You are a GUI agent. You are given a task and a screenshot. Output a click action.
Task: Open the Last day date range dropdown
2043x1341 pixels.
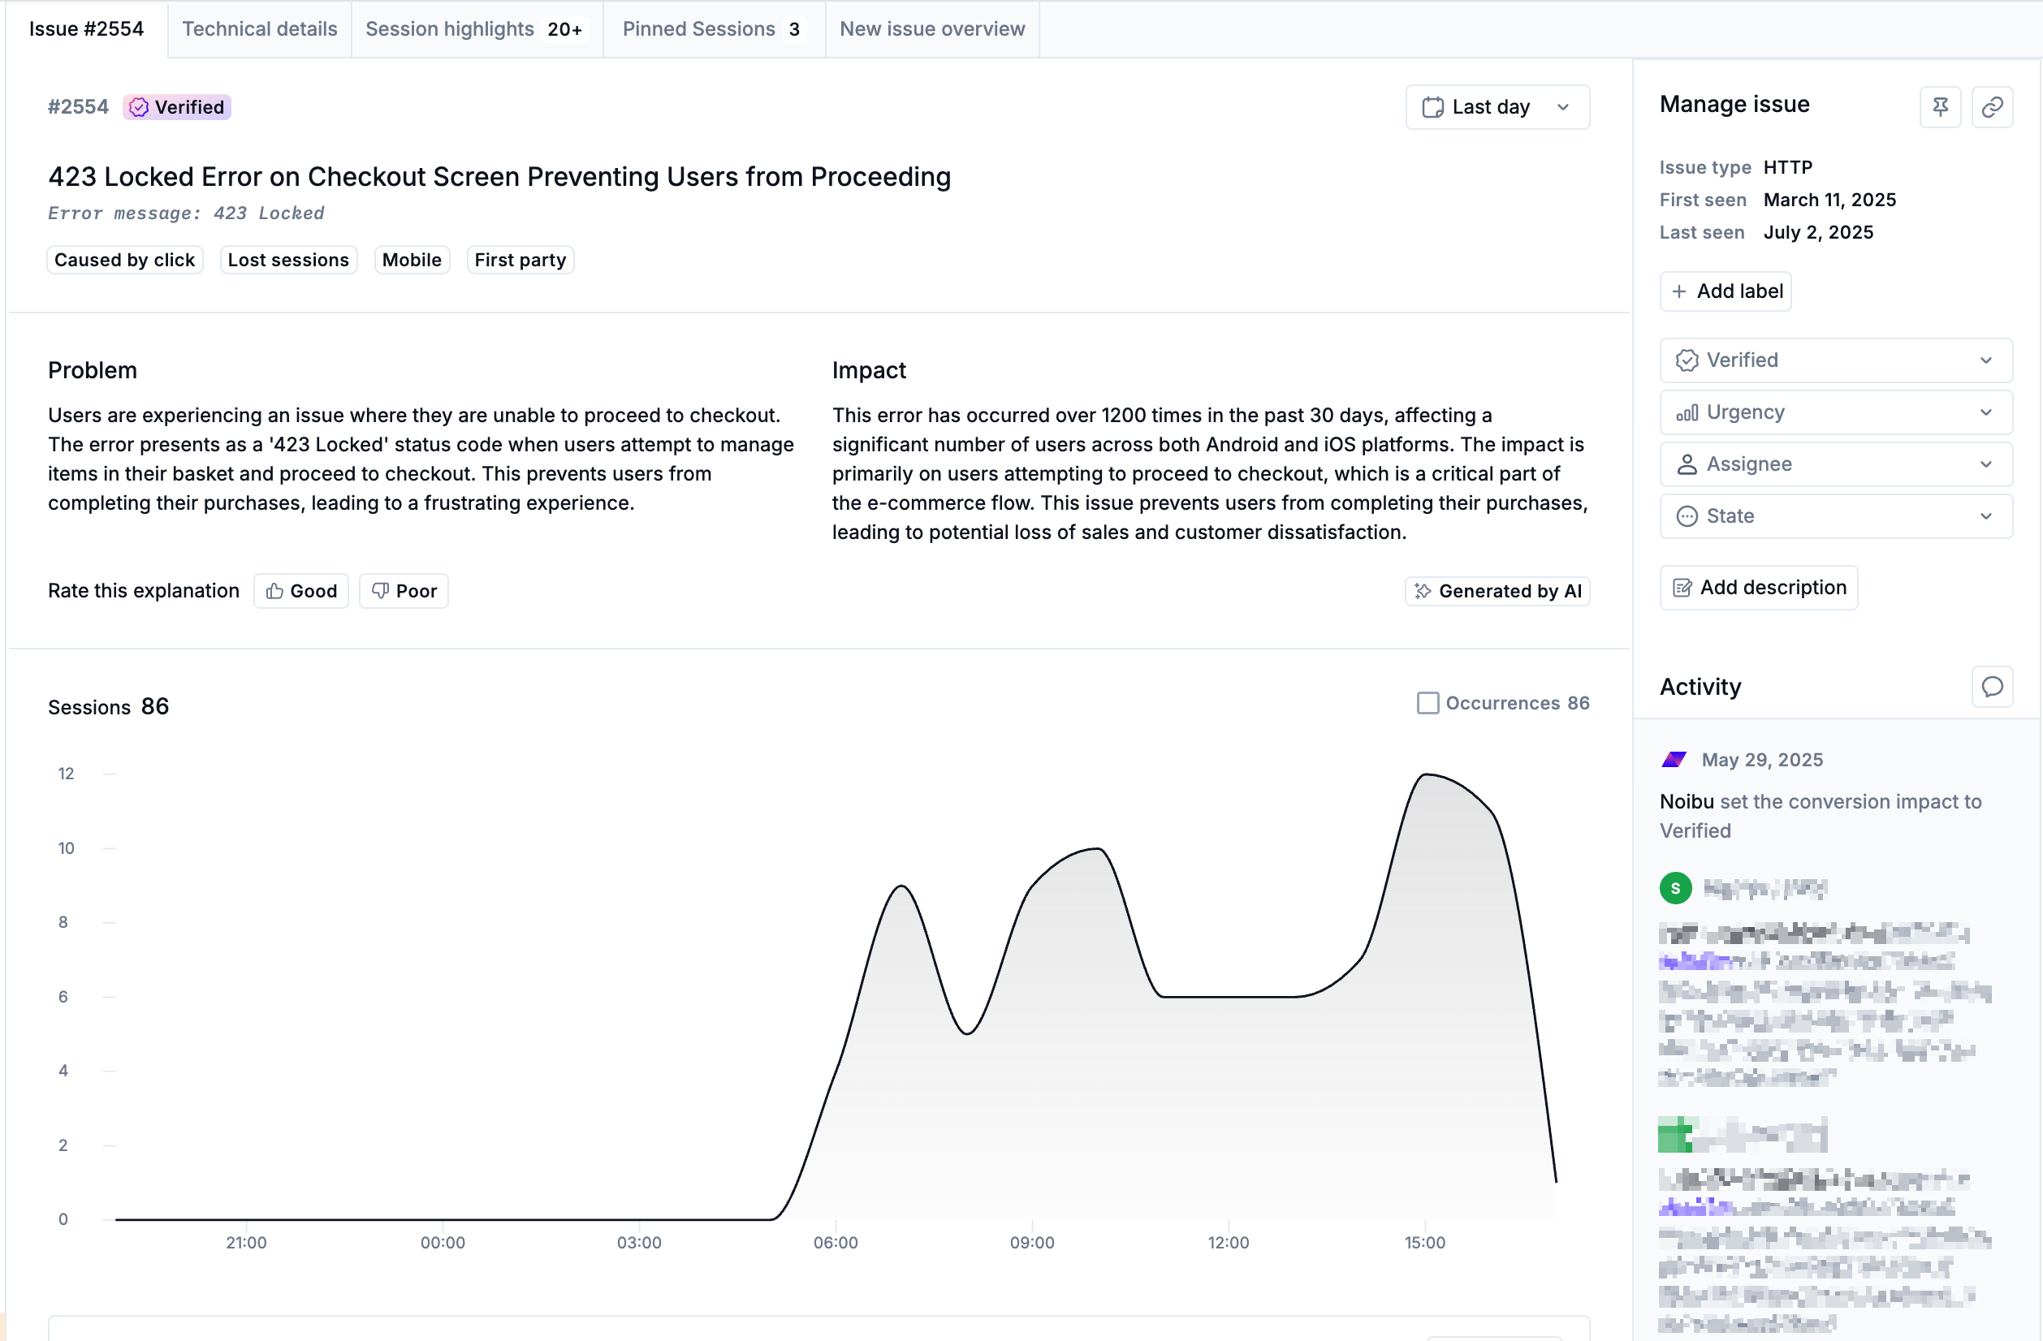click(x=1497, y=107)
